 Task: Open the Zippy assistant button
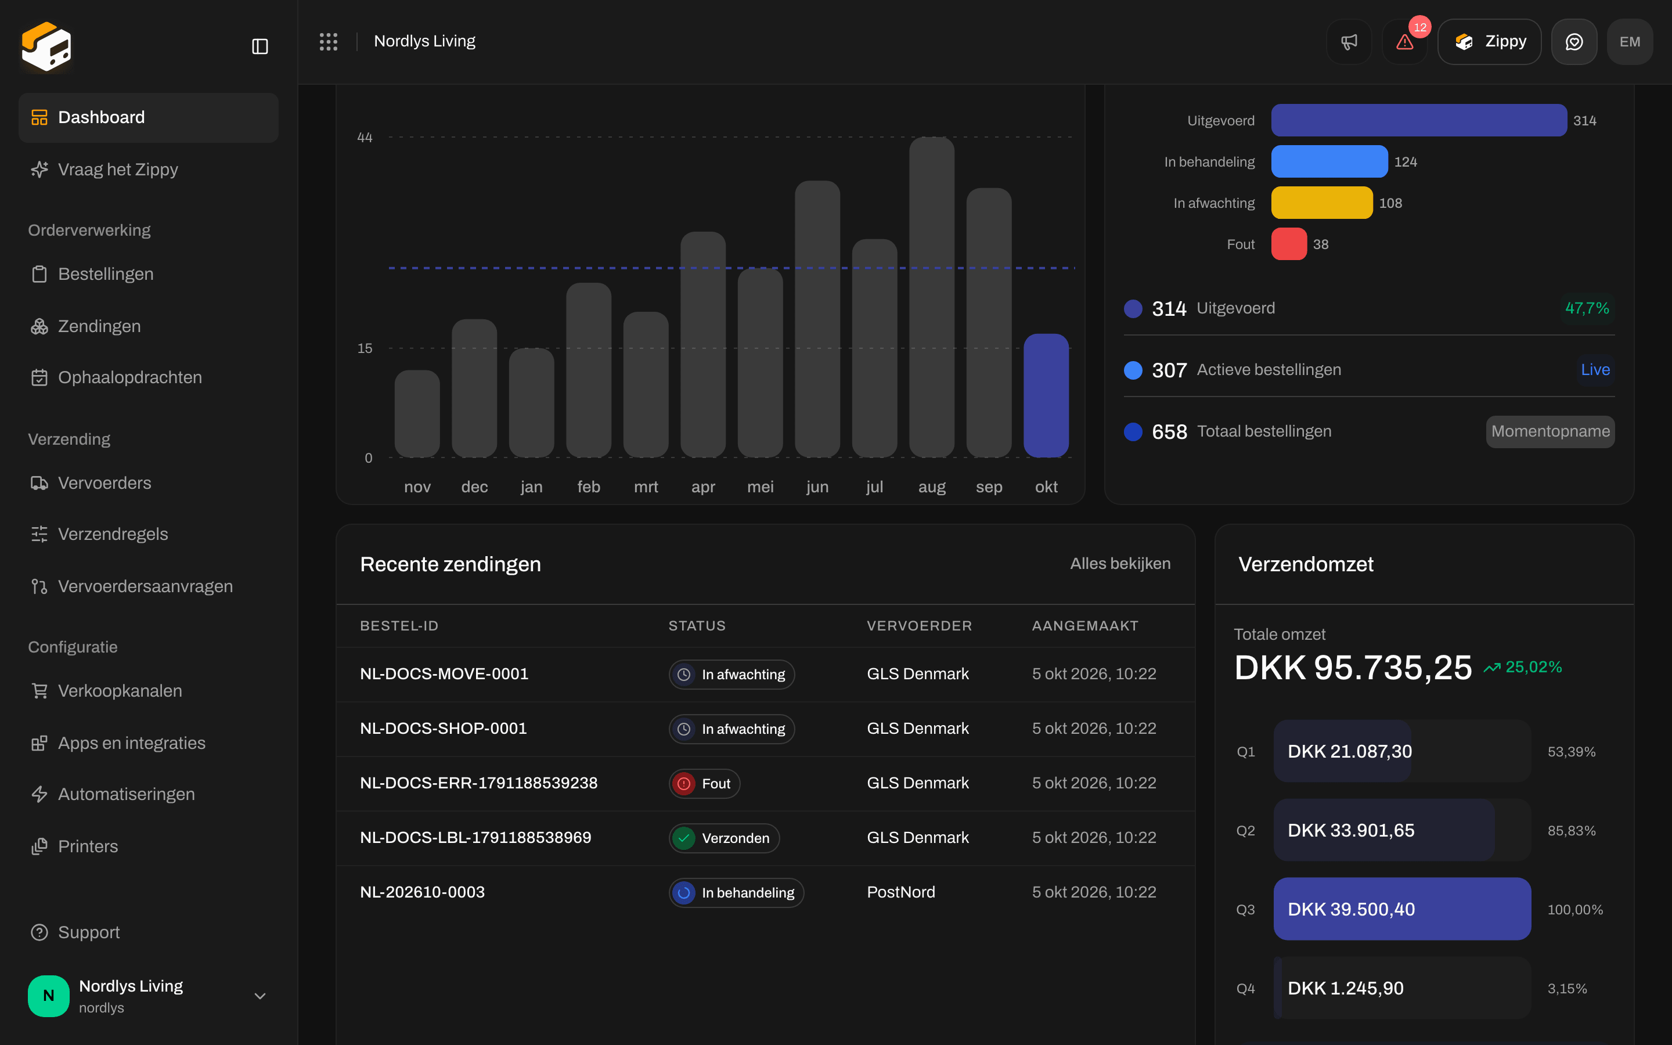point(1489,41)
